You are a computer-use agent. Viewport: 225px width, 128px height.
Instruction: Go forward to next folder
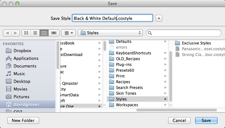[15, 33]
